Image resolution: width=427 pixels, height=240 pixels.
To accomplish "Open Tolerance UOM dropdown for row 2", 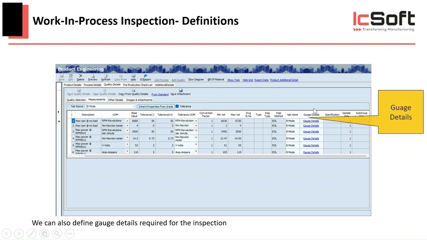I will coord(196,126).
